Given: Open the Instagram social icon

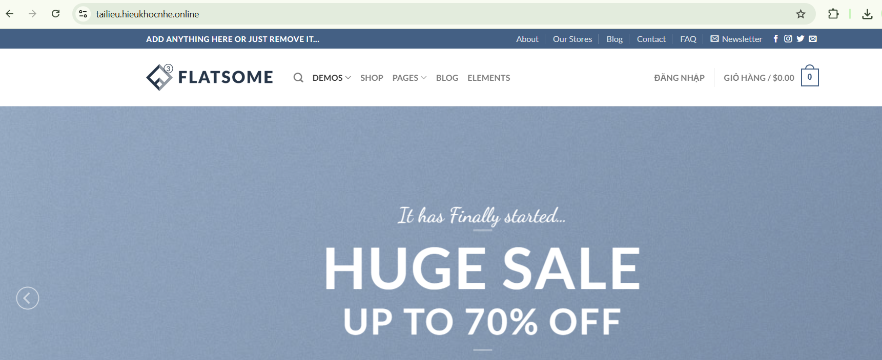Looking at the screenshot, I should coord(788,39).
